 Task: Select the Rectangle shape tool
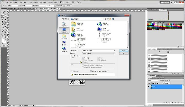pos(5,32)
